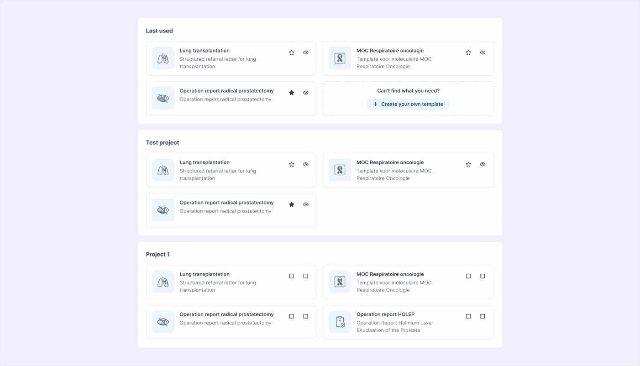Star Lung transplantation in Test project
The image size is (640, 366).
click(292, 164)
